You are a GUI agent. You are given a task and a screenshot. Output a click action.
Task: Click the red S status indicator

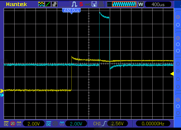(81, 4)
